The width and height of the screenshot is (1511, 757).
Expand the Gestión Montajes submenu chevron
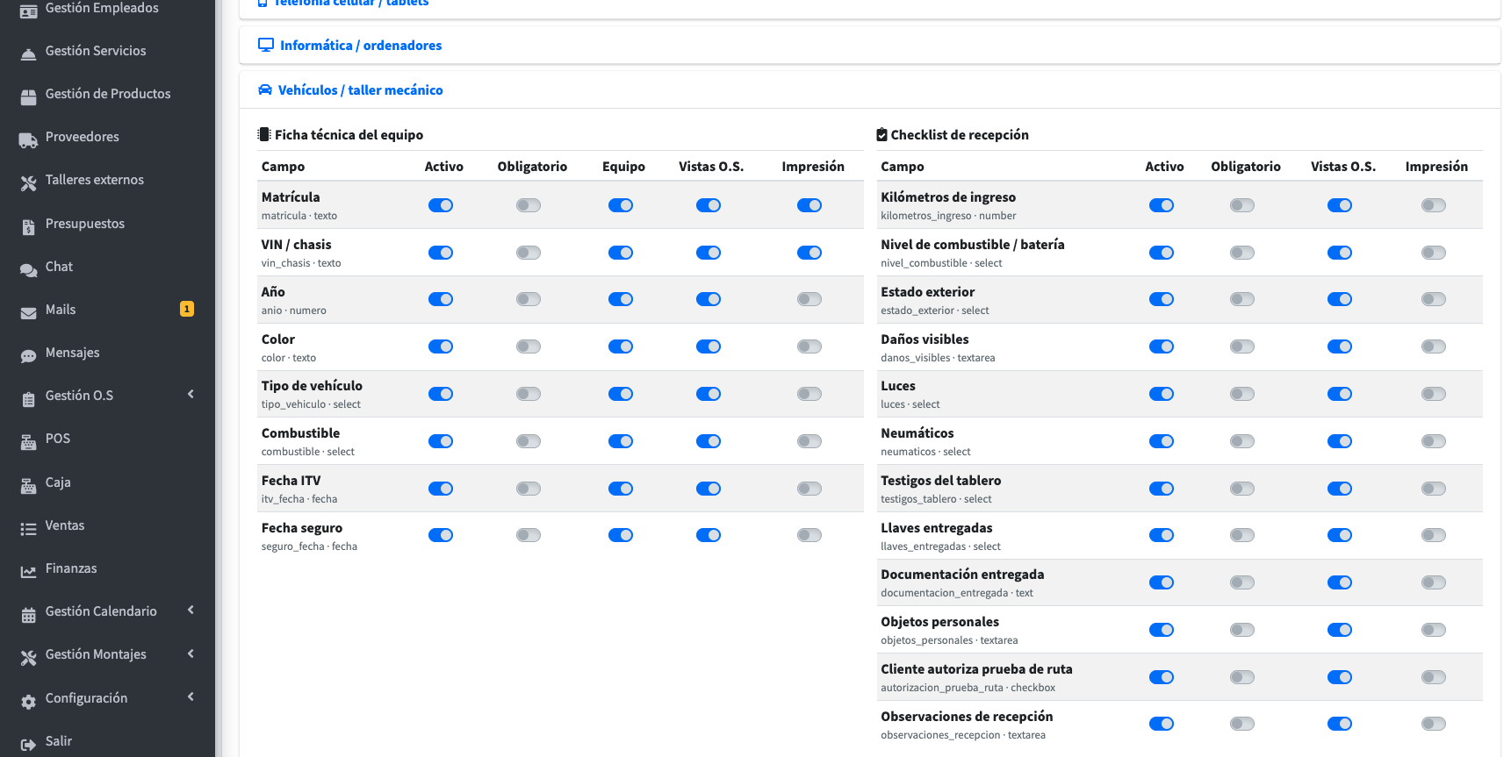[x=191, y=653]
